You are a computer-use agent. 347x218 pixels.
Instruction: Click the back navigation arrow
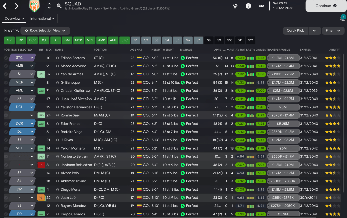coord(6,6)
